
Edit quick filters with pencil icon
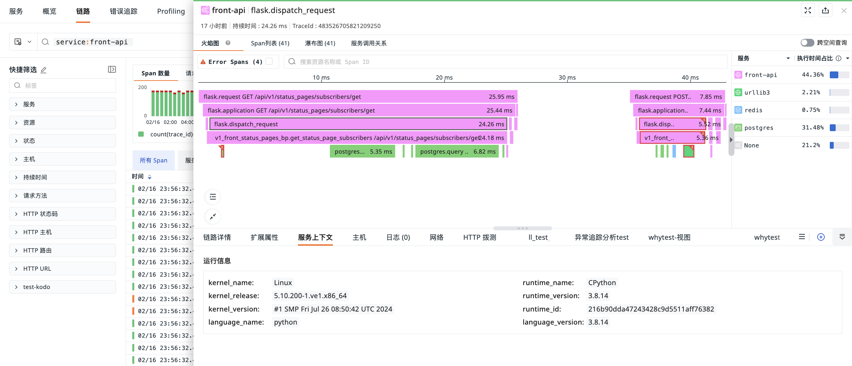coord(43,70)
